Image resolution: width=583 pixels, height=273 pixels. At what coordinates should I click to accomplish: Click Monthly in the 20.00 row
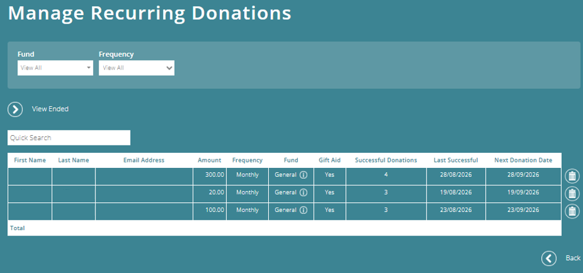[247, 192]
